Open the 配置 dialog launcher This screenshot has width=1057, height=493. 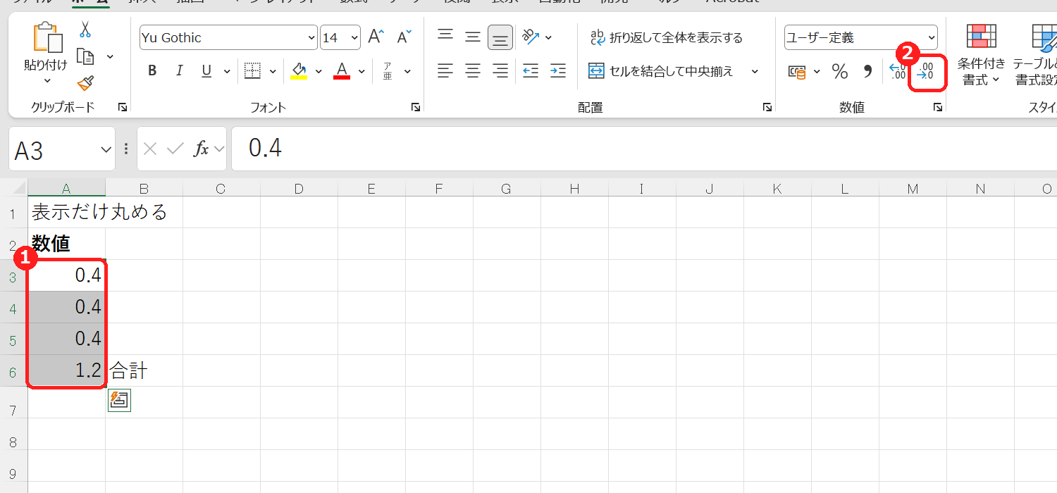pos(767,107)
